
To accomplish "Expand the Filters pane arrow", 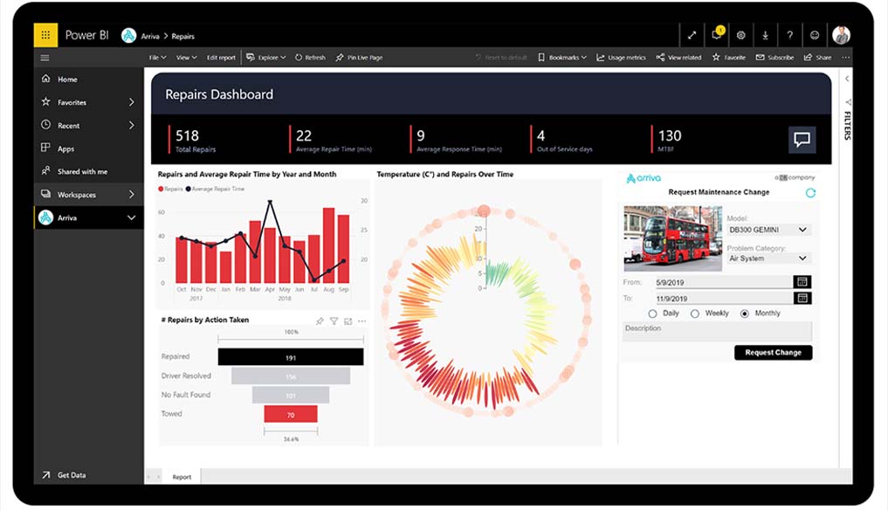I will pos(847,79).
